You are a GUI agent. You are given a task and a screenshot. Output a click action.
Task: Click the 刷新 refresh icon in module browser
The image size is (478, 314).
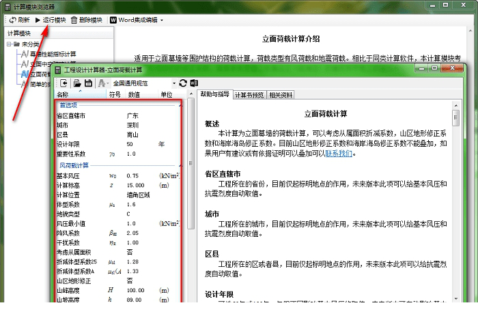click(13, 20)
